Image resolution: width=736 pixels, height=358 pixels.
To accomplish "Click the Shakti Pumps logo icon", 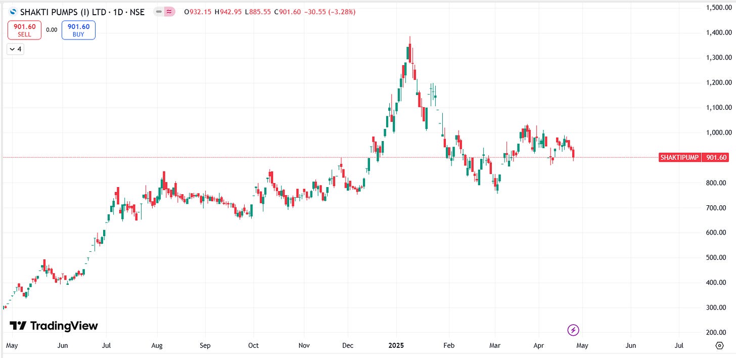I will pos(13,12).
